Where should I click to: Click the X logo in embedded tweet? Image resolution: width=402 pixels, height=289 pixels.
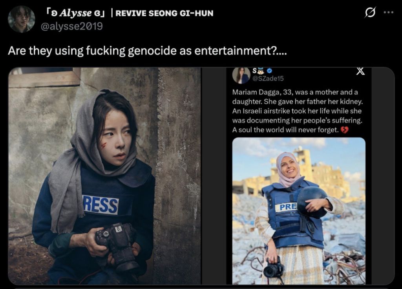pos(360,71)
